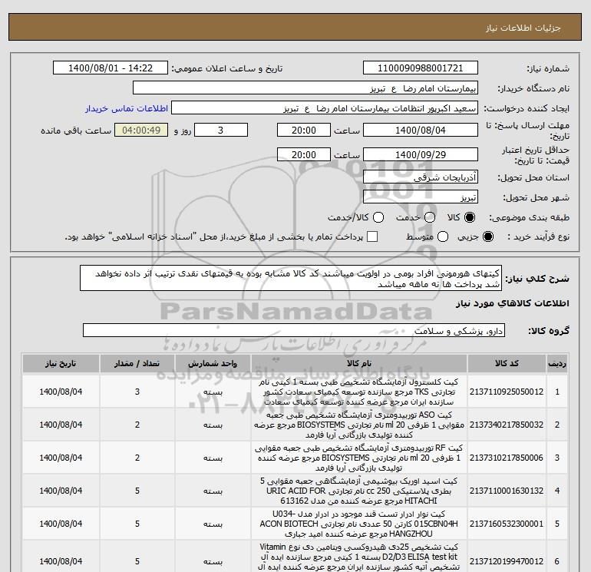Viewport: 591px width, 572px height.
Task: Click the remaining time counter 04:00:49
Action: click(141, 131)
